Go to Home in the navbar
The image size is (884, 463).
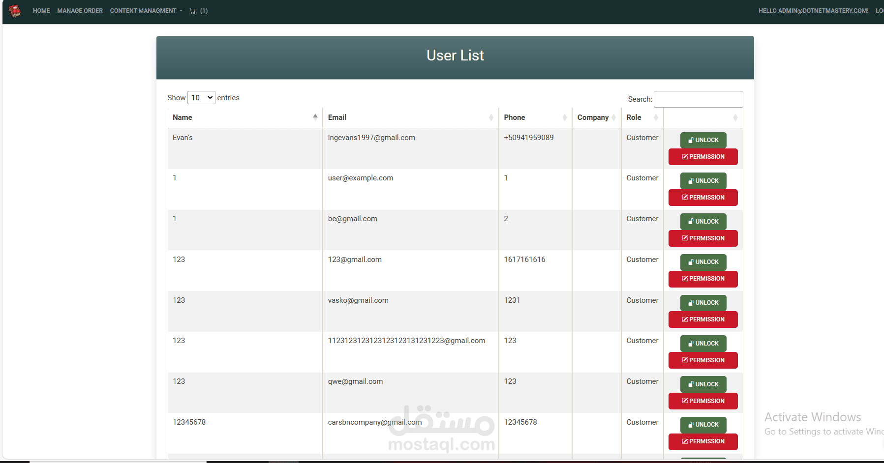point(41,11)
